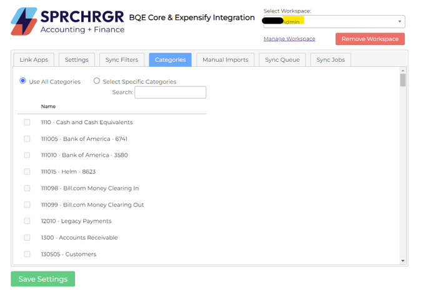
Task: Click the text 12010 - Legacy Payments
Action: (76, 221)
